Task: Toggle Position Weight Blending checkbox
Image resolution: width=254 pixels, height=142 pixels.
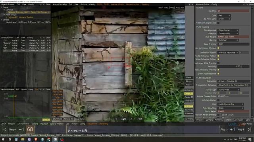Action: [218, 115]
